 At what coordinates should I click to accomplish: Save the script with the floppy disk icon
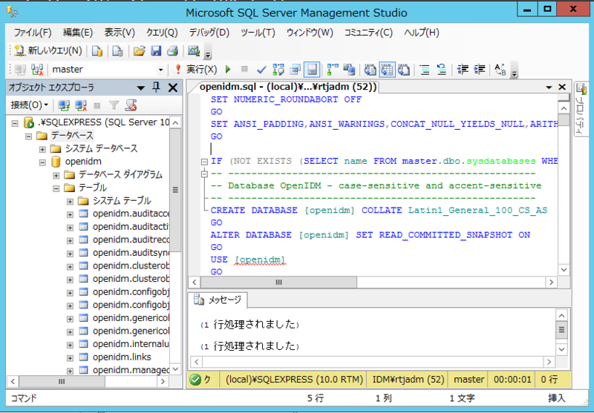click(156, 50)
